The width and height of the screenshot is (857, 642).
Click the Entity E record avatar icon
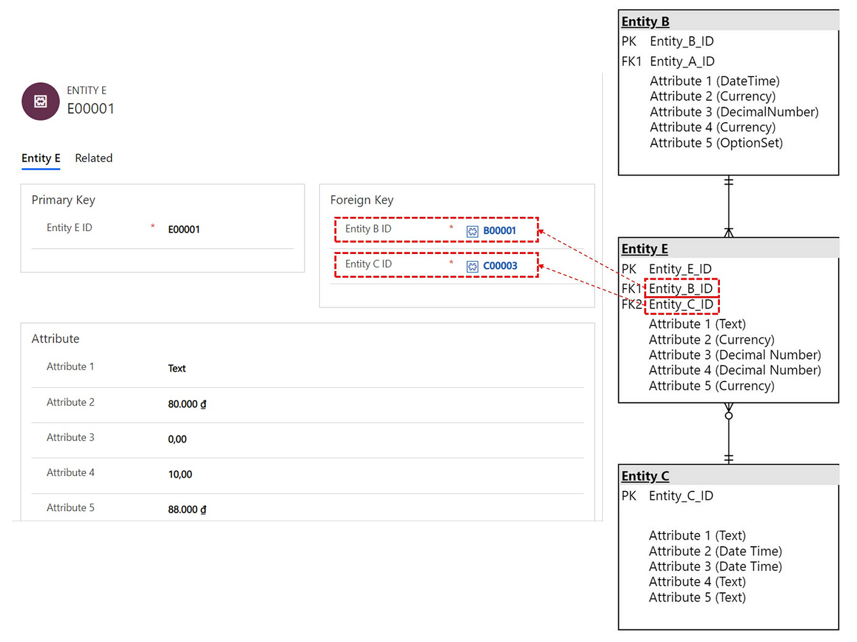point(41,102)
